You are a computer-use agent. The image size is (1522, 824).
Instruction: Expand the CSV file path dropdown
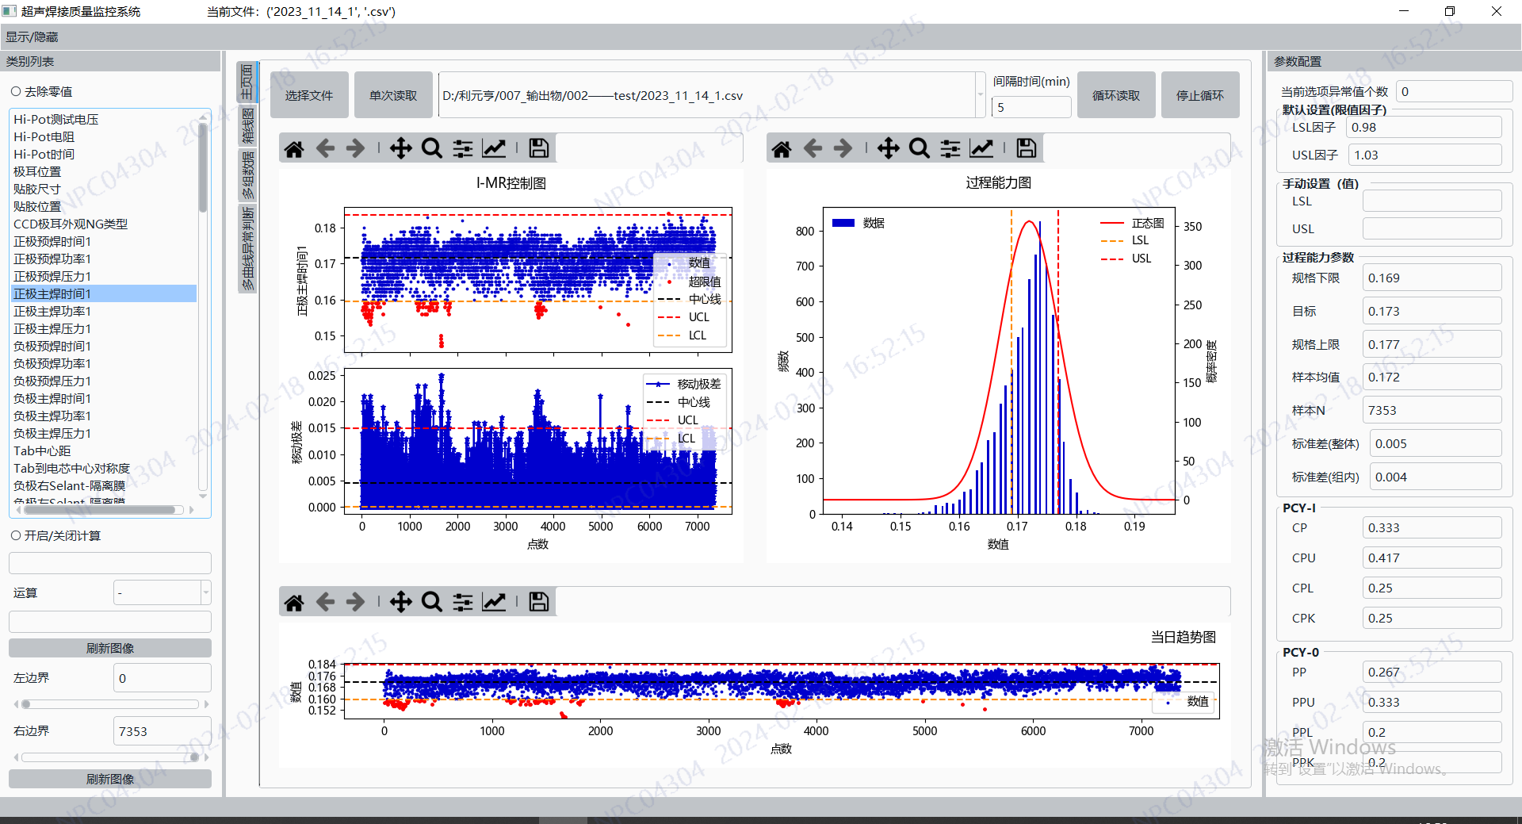point(980,95)
